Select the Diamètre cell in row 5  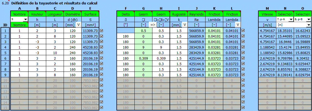72,53
